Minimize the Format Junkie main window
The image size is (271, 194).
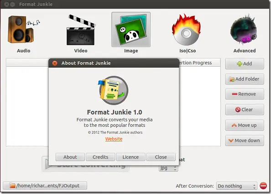coord(12,4)
